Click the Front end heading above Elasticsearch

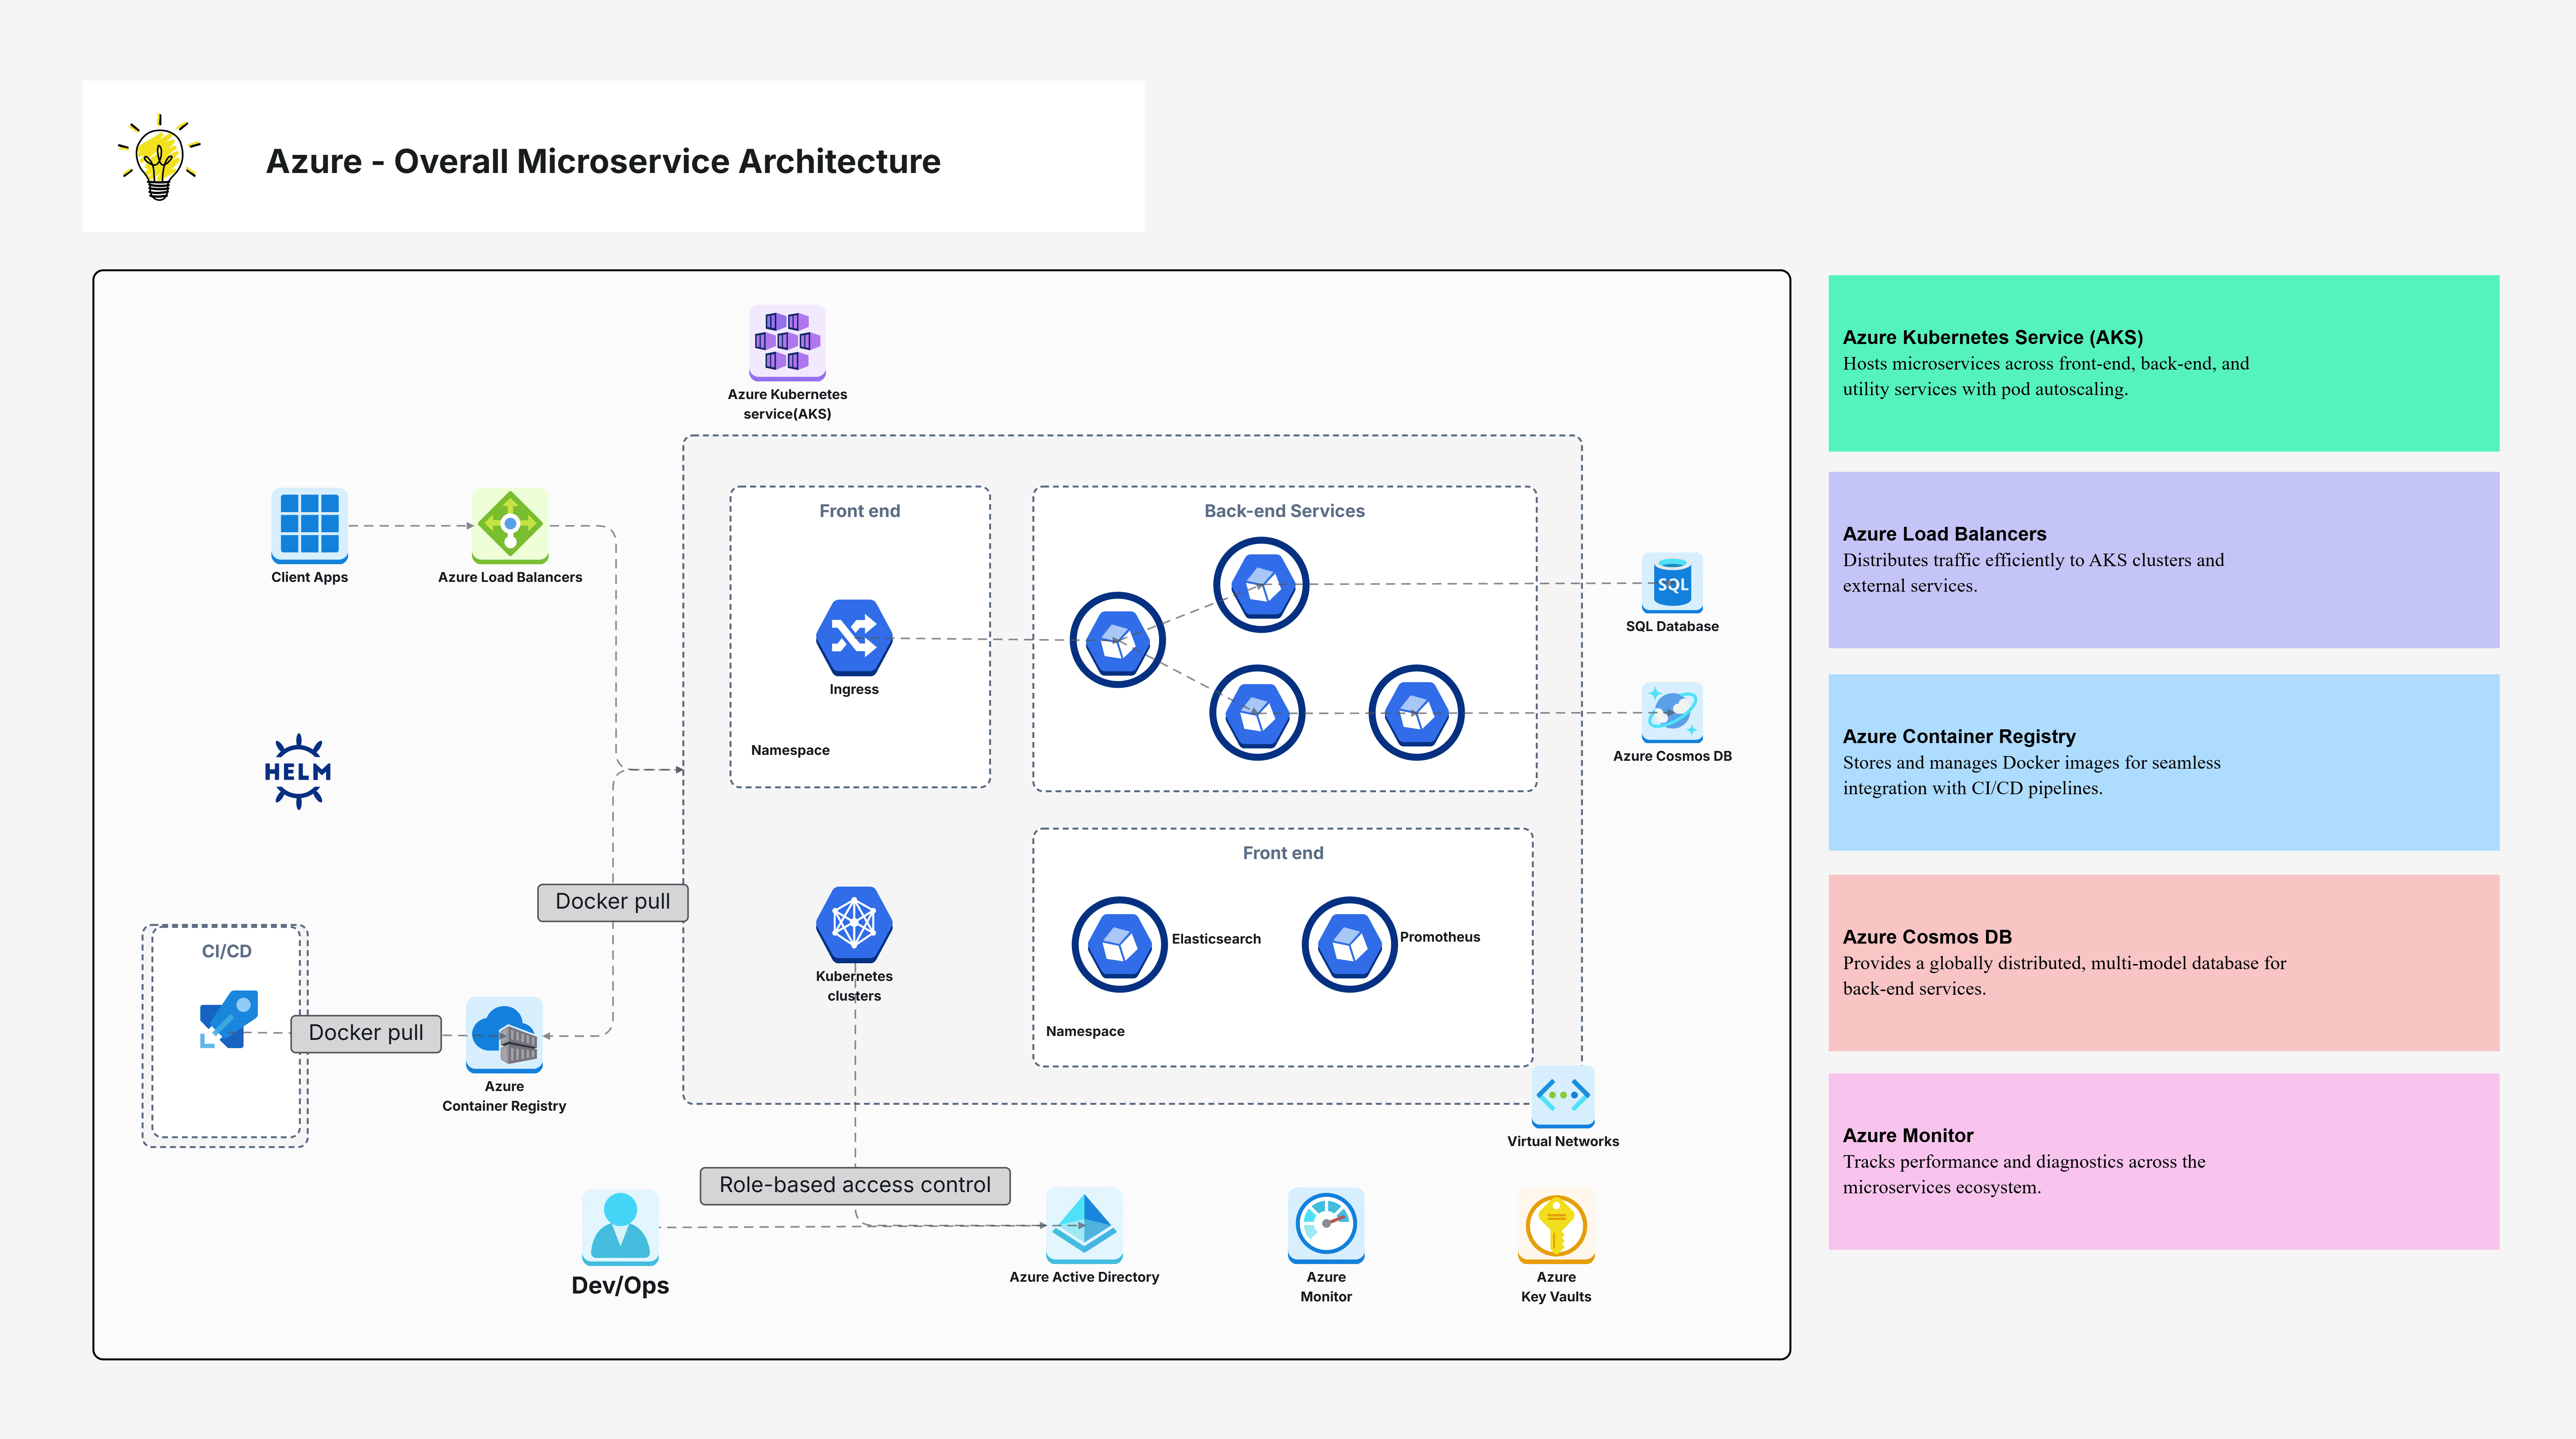1283,853
